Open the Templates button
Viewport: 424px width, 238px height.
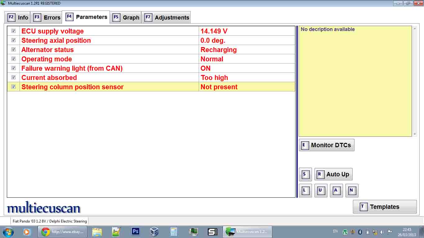pos(385,207)
